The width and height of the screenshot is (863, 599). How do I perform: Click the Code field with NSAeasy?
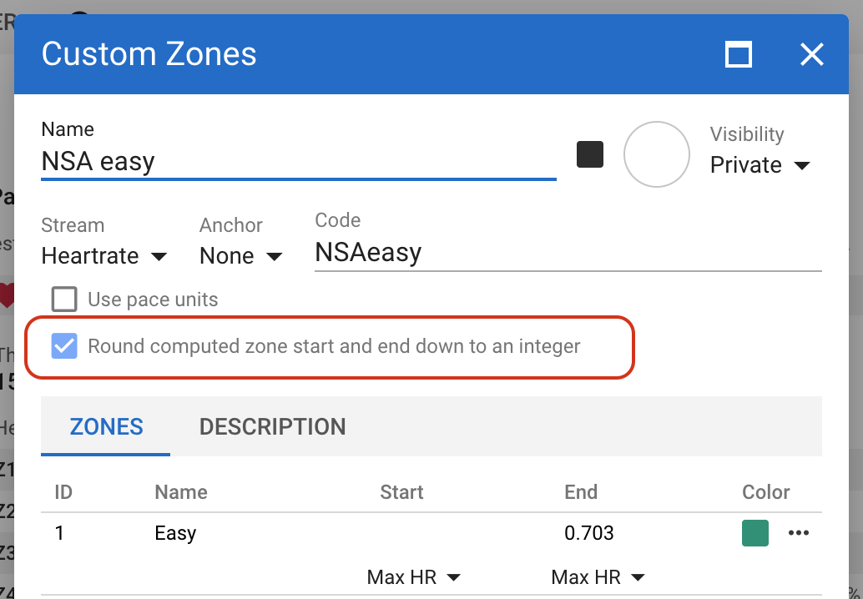click(568, 253)
